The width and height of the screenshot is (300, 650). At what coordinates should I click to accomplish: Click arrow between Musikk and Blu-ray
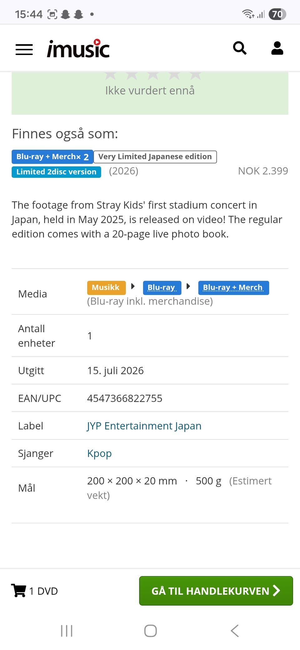point(133,286)
